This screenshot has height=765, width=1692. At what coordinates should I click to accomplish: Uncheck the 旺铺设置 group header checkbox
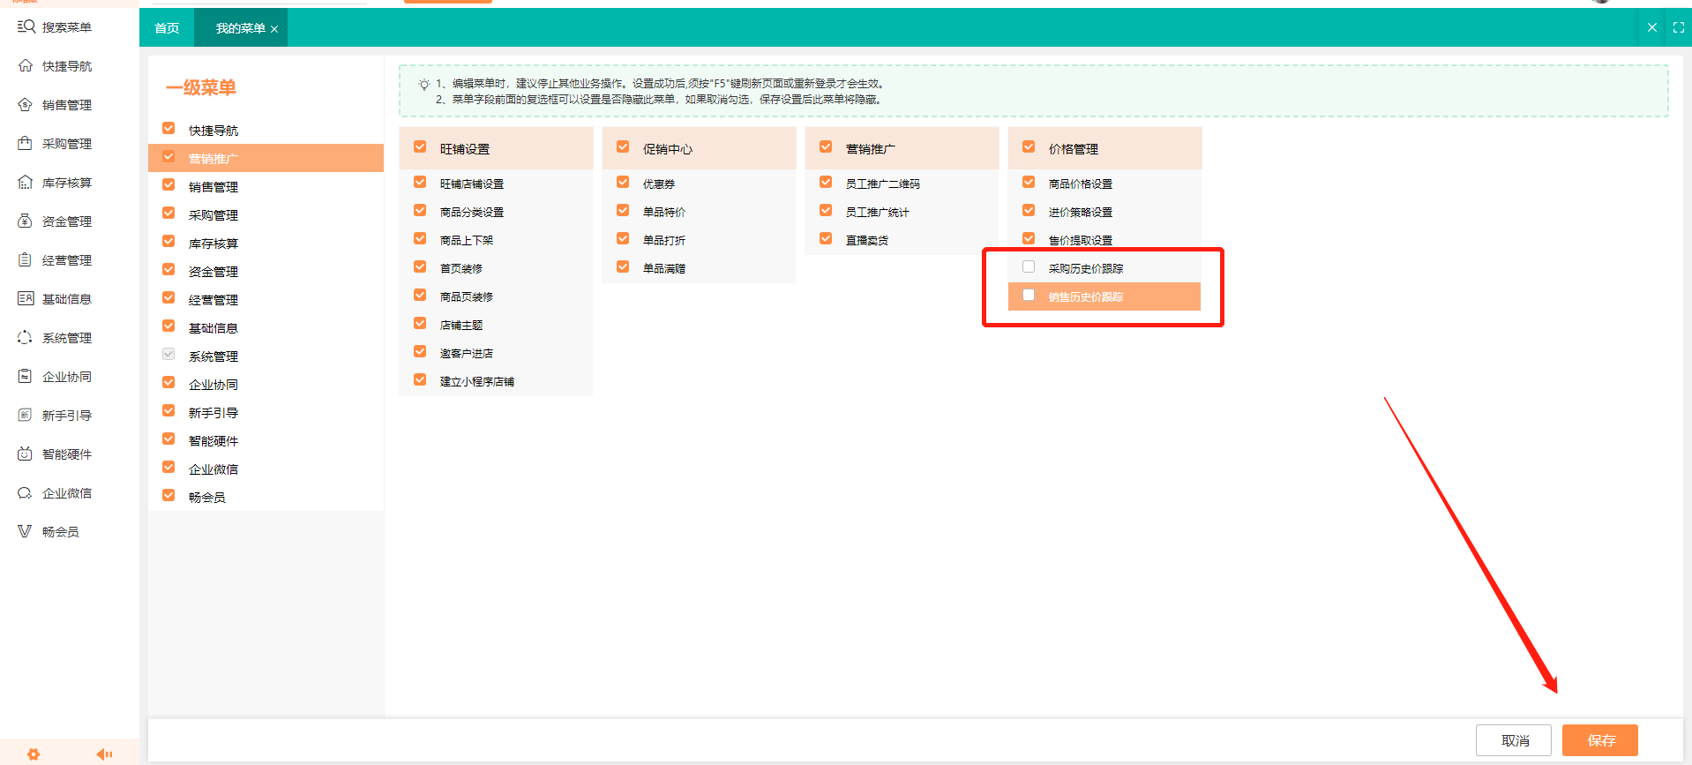[420, 147]
